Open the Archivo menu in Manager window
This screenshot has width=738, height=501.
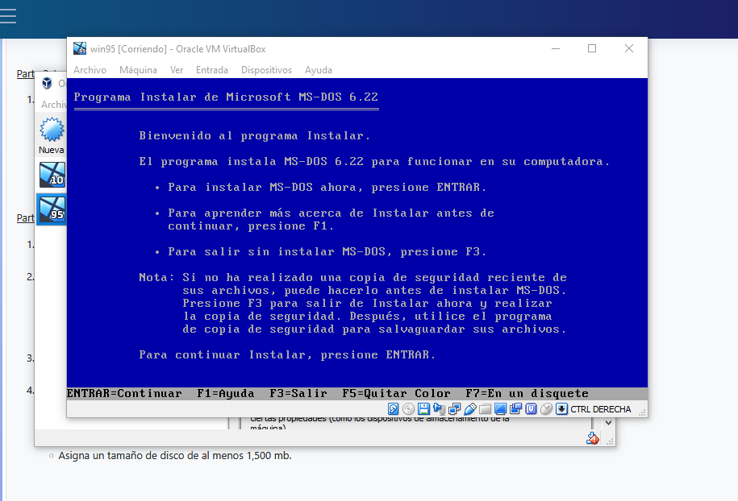[53, 105]
